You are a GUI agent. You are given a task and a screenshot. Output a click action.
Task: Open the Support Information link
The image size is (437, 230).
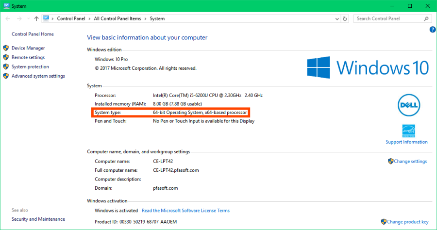coord(406,142)
